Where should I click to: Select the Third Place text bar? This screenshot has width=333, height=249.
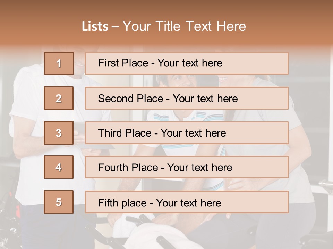coord(187,133)
